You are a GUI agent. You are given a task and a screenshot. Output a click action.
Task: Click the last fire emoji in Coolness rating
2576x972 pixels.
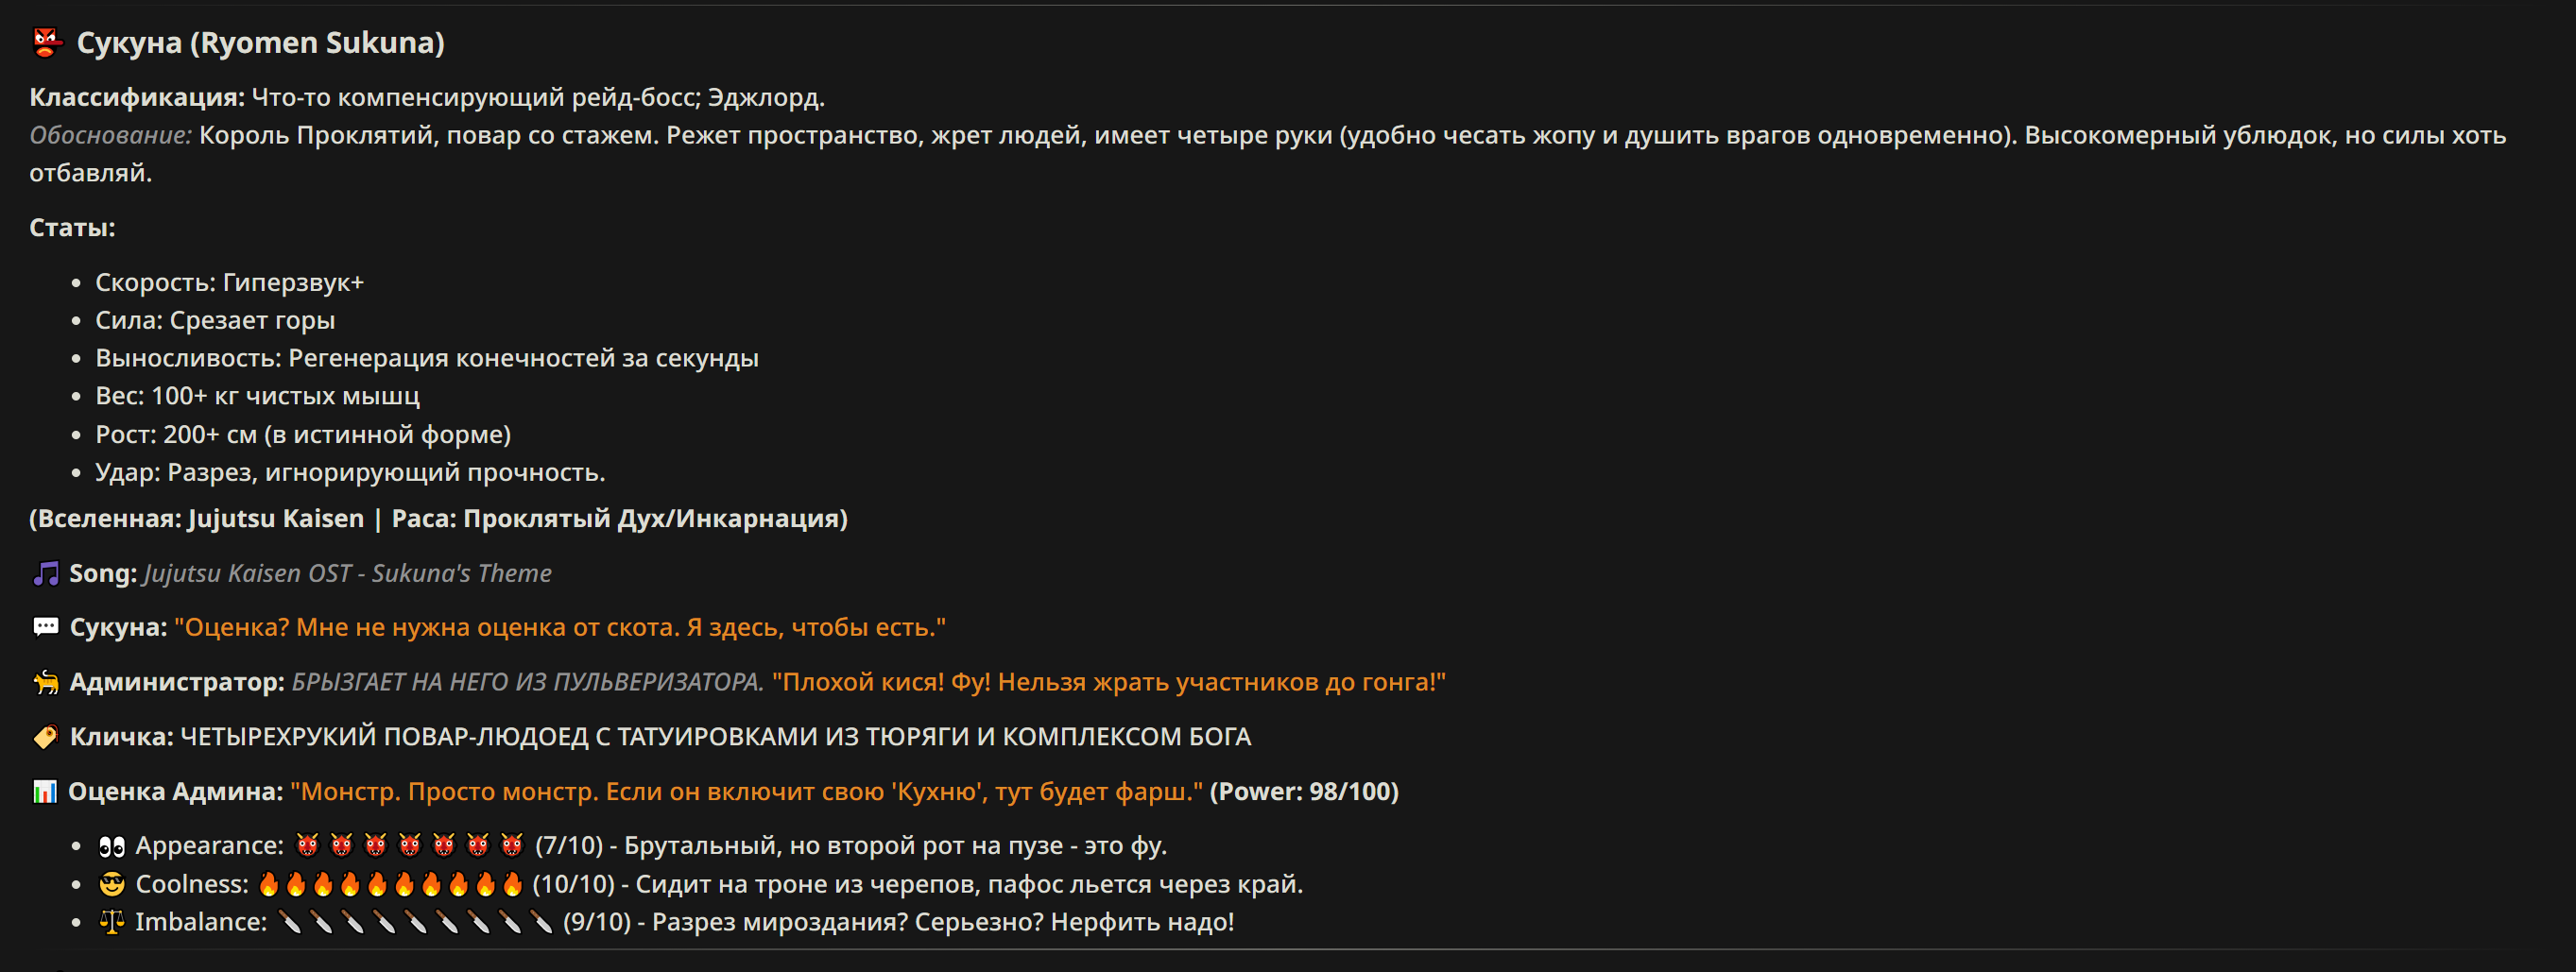tap(513, 884)
